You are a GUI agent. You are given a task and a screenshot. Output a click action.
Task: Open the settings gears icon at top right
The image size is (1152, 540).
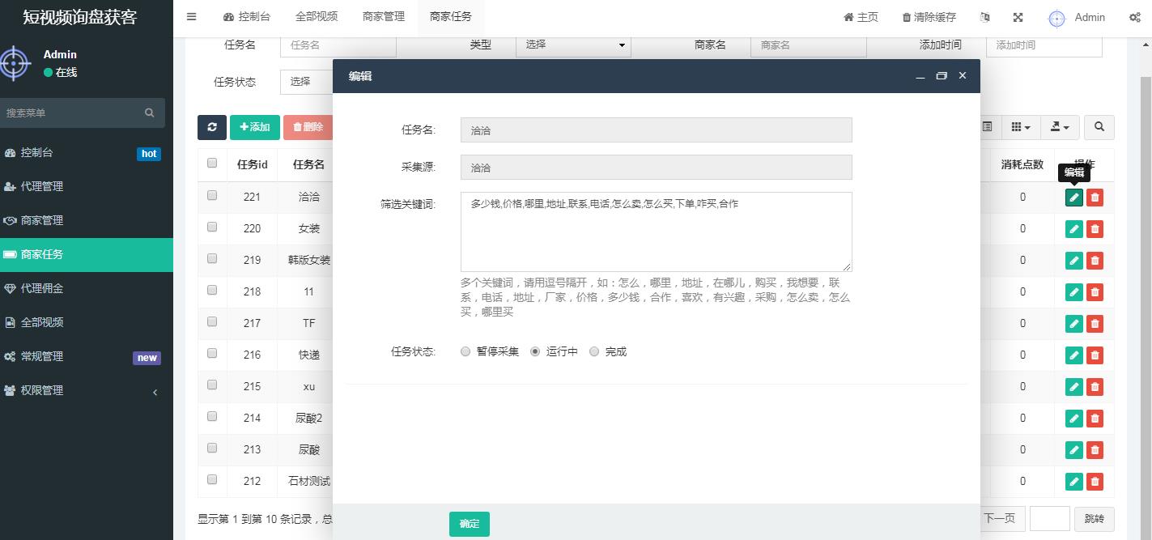coord(1134,17)
